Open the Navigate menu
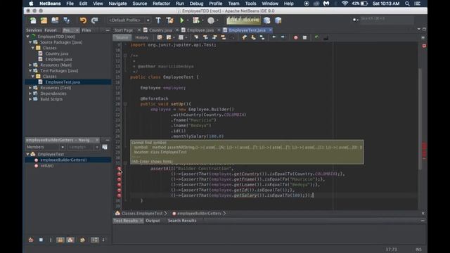This screenshot has width=450, height=253. click(x=117, y=4)
